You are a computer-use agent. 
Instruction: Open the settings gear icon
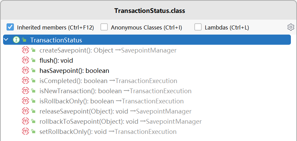pyautogui.click(x=291, y=27)
